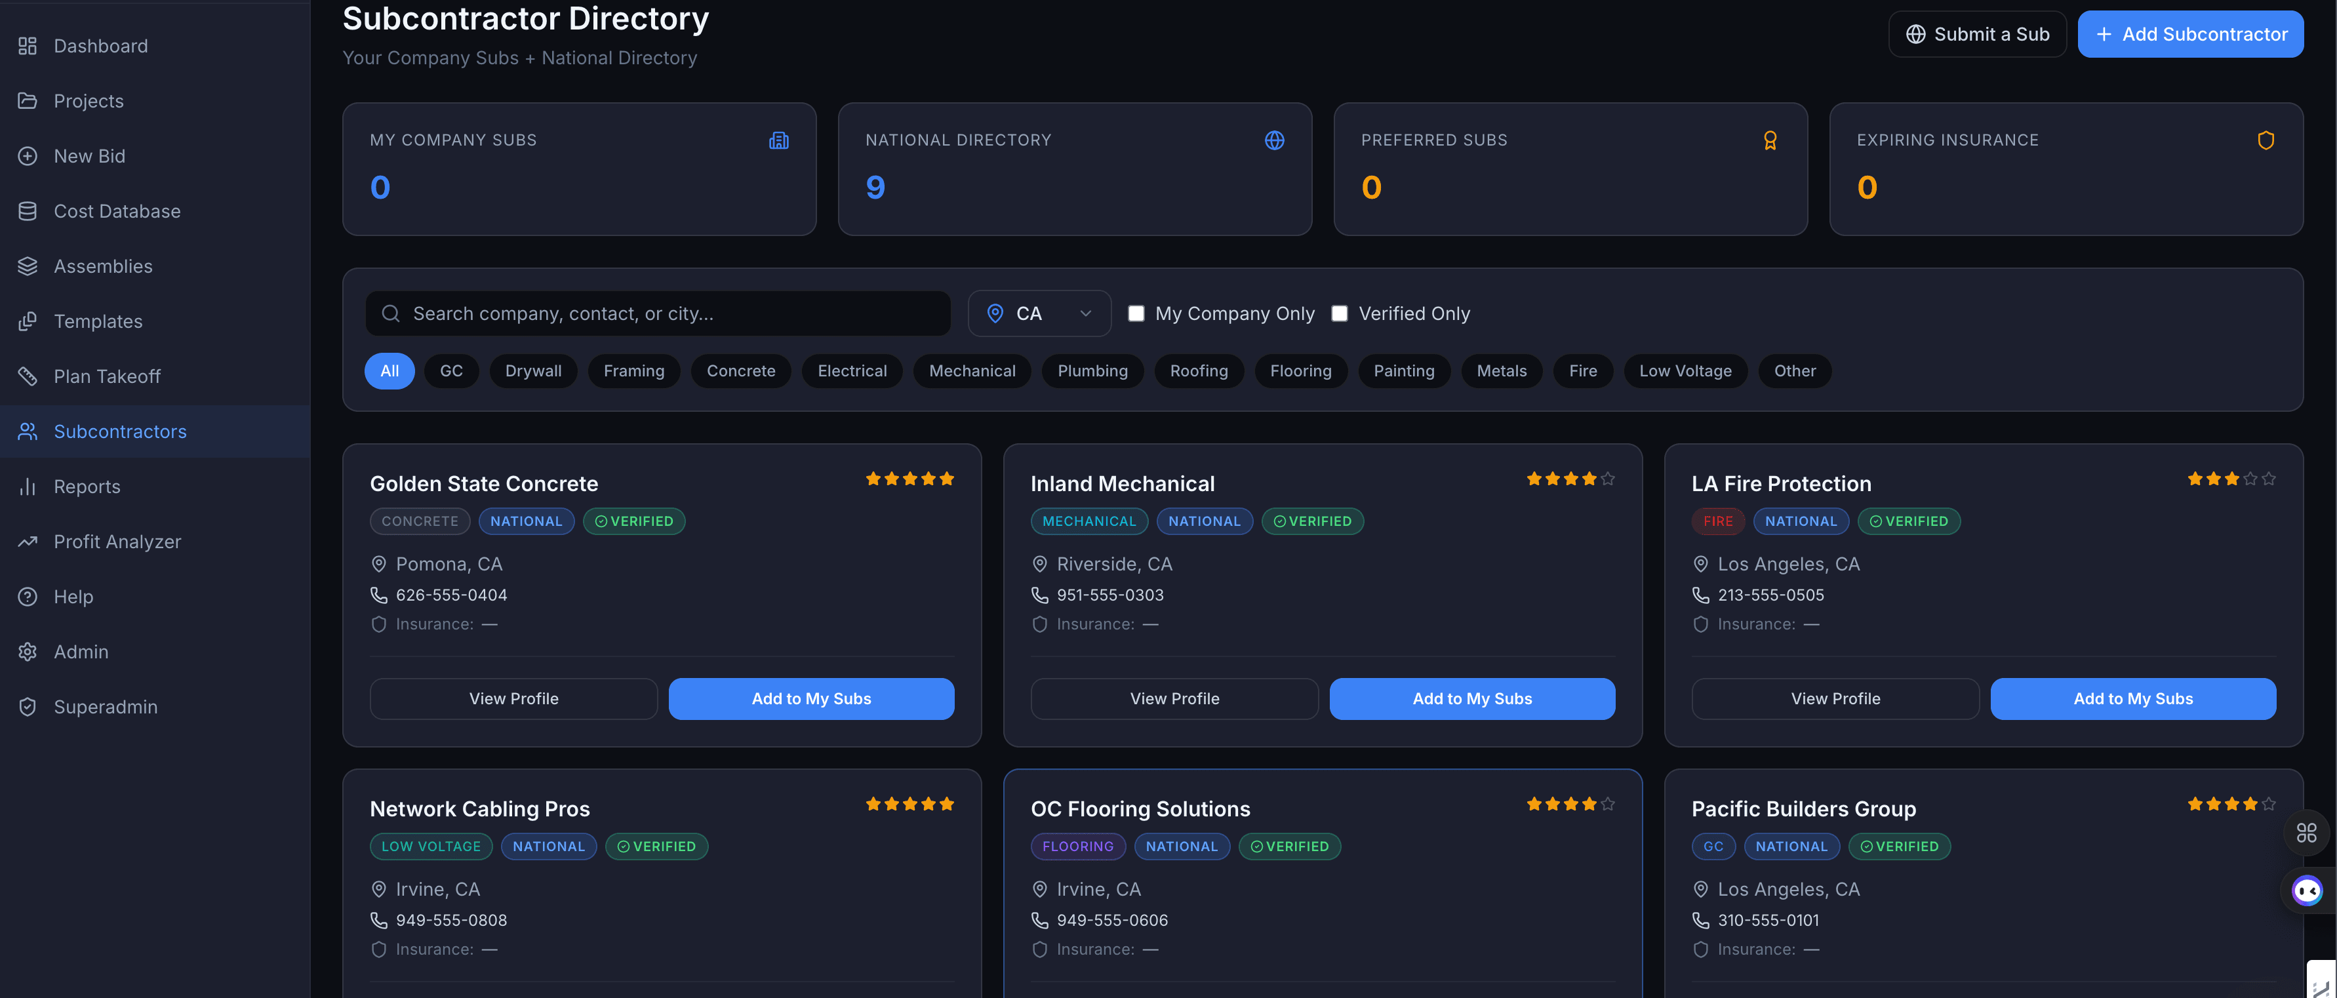The width and height of the screenshot is (2337, 998).
Task: Click the Reports bar chart icon
Action: click(x=28, y=487)
